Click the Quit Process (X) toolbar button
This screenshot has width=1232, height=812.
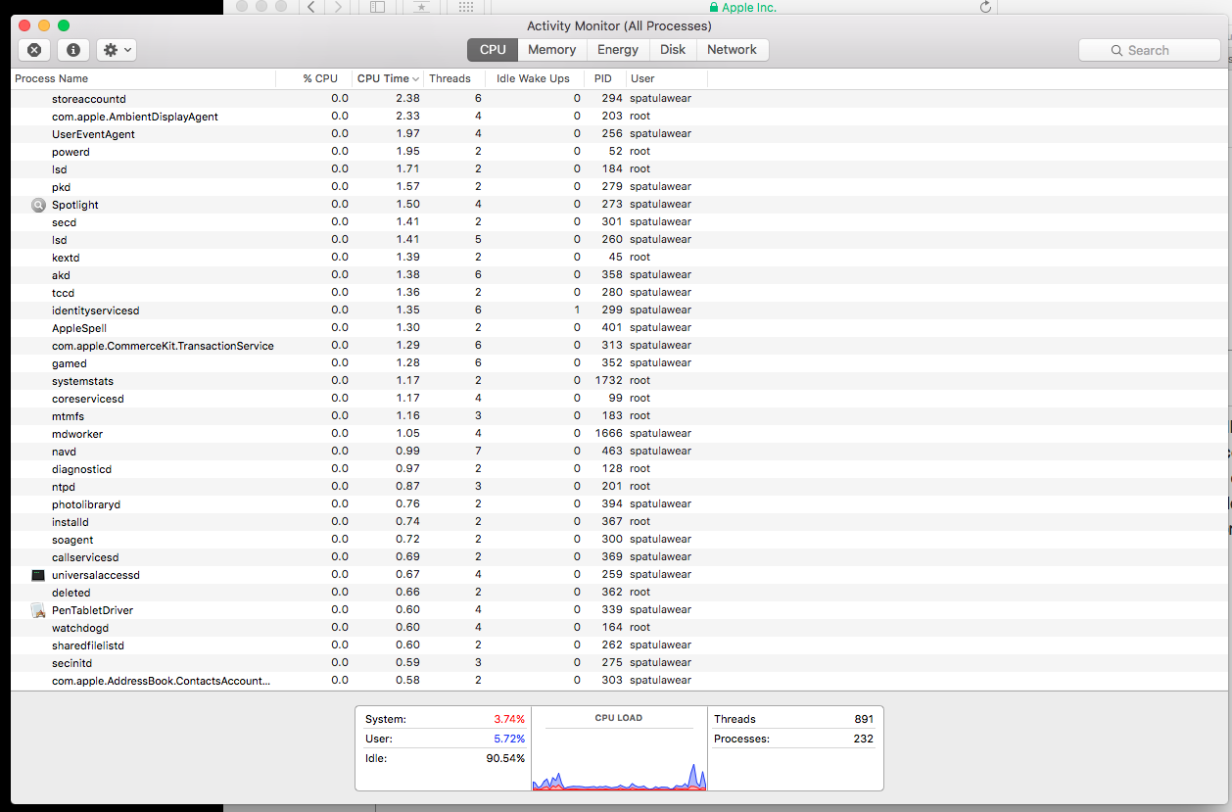[34, 50]
